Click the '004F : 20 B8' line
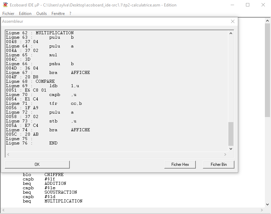 pyautogui.click(x=22, y=77)
